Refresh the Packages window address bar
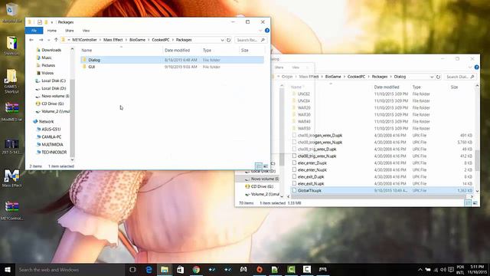The height and width of the screenshot is (276, 490). (x=229, y=40)
